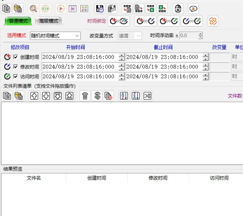The image size is (243, 216).
Task: Click the 访问时间 end time input field
Action: [x=164, y=76]
